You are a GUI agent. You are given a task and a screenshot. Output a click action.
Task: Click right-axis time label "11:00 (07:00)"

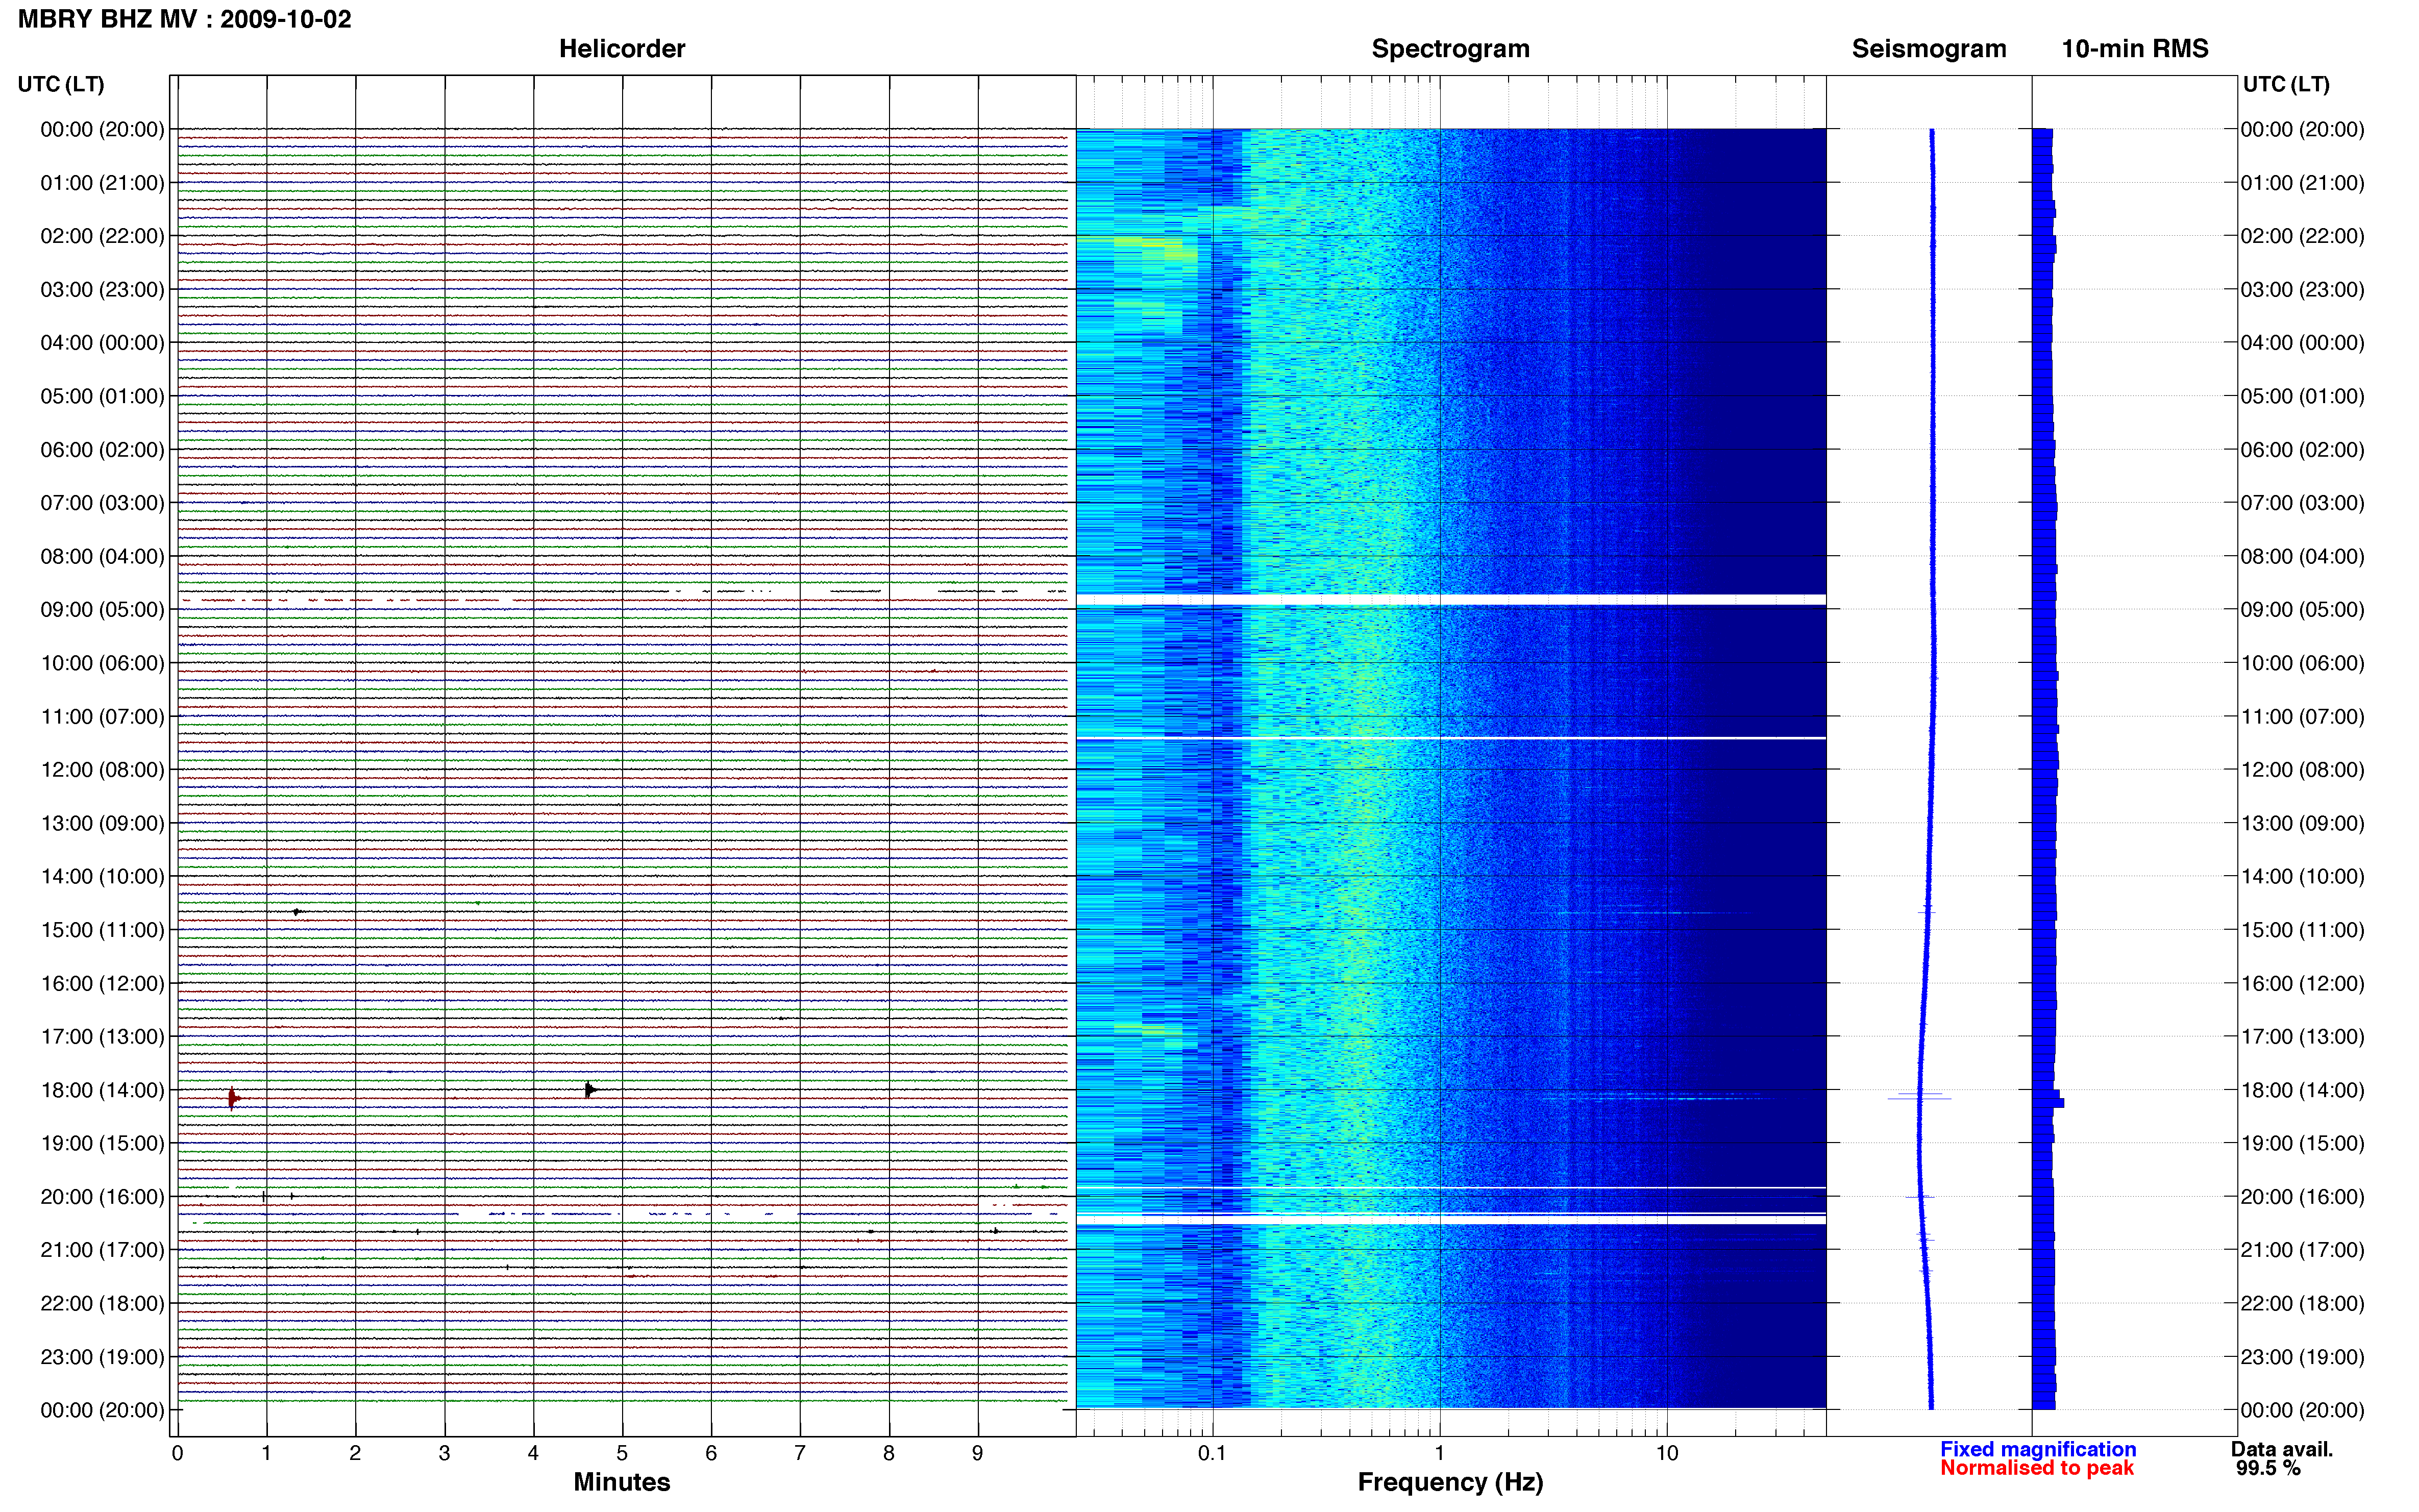click(2302, 717)
